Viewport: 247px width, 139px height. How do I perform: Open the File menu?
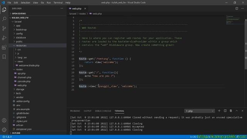9,3
